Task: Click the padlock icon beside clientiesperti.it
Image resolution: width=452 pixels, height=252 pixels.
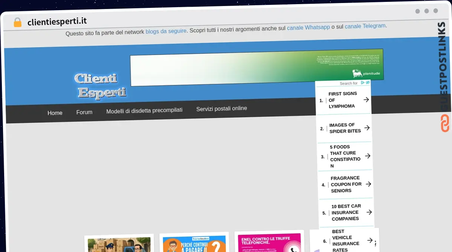Action: 17,23
